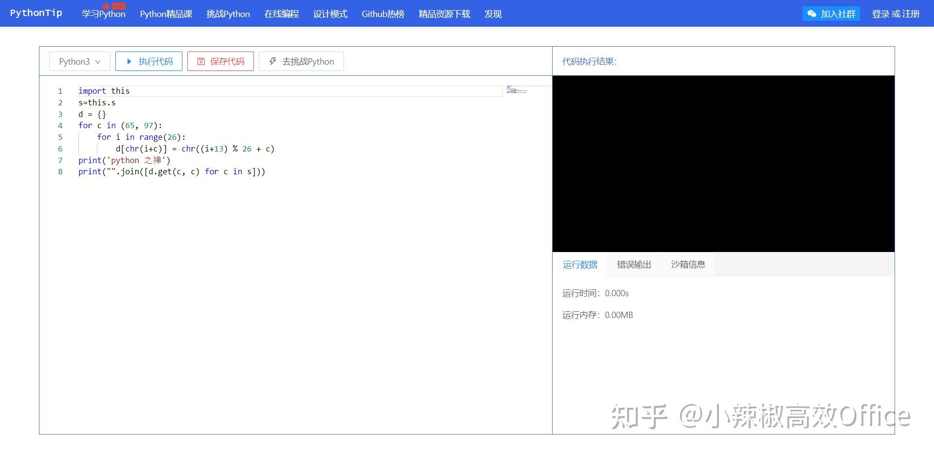Click the save icon on 保存代码 button
Screen dimensions: 934x454
click(201, 61)
